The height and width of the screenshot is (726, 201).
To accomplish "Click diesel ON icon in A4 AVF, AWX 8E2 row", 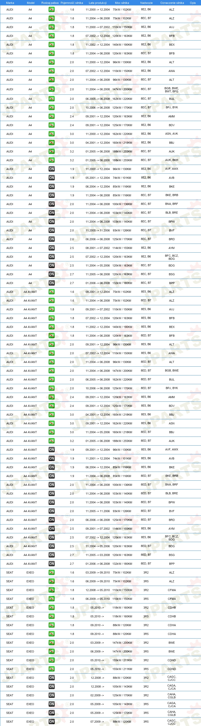I will tap(51, 169).
